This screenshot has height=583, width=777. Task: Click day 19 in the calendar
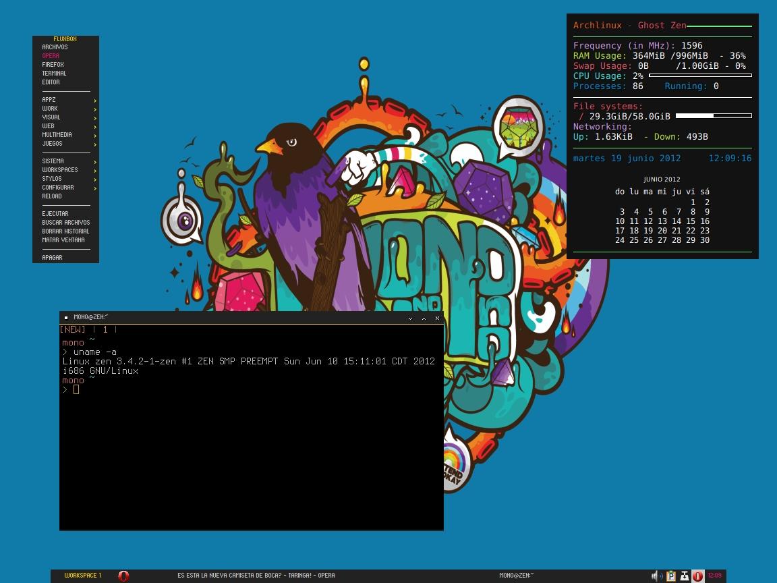(x=648, y=231)
